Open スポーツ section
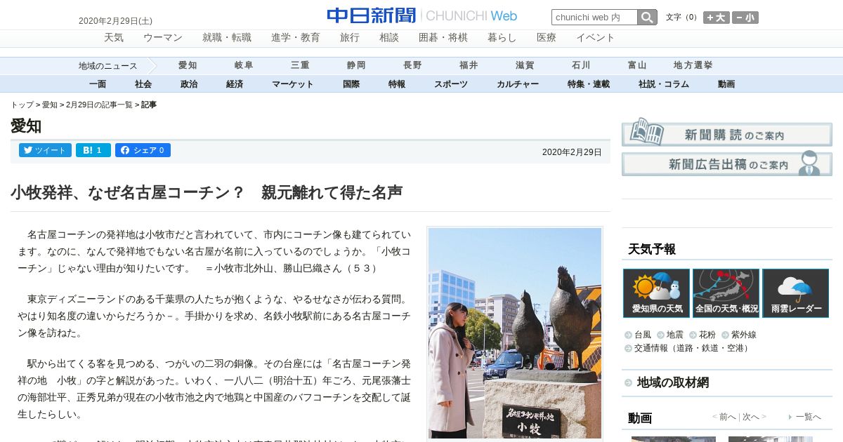Screen dimensions: 843x442 pos(451,84)
